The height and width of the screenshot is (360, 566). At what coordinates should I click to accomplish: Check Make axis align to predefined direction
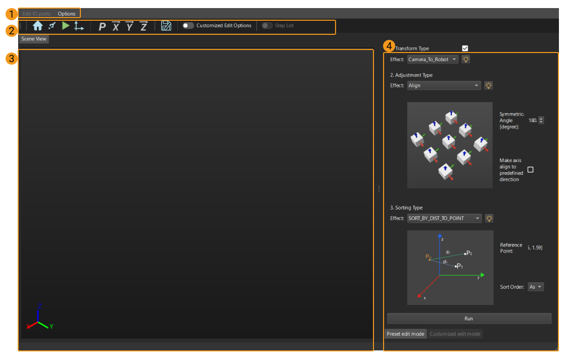(530, 170)
